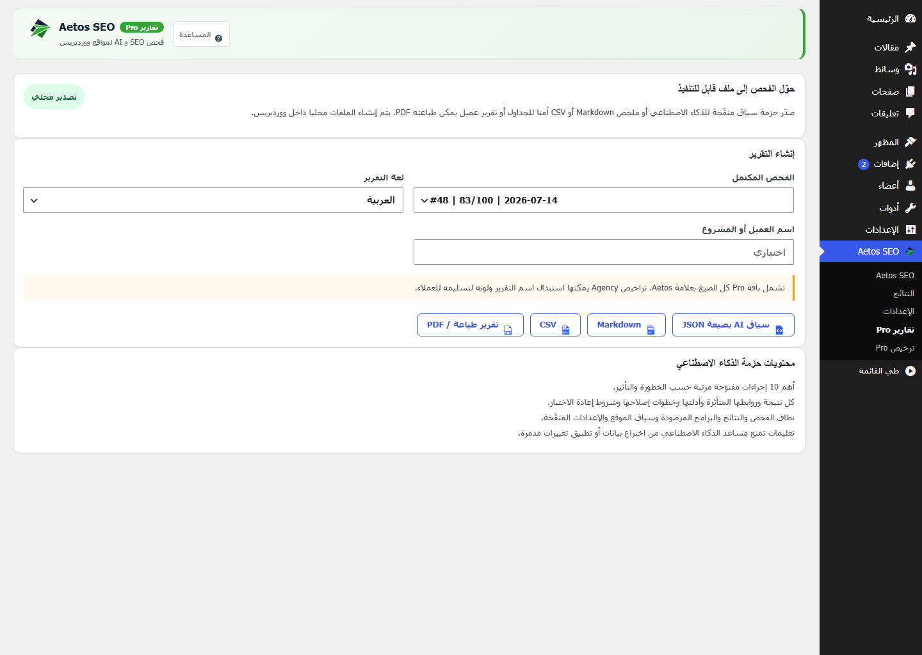Click the Agency license notice text
This screenshot has height=655, width=922.
tap(600, 288)
